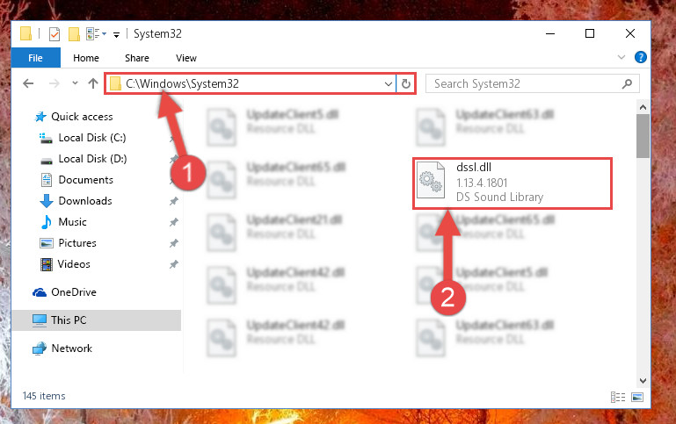The height and width of the screenshot is (424, 676).
Task: Click the Search System32 input box
Action: point(526,83)
